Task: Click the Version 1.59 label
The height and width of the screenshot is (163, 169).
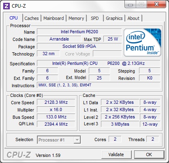Action: point(48,155)
